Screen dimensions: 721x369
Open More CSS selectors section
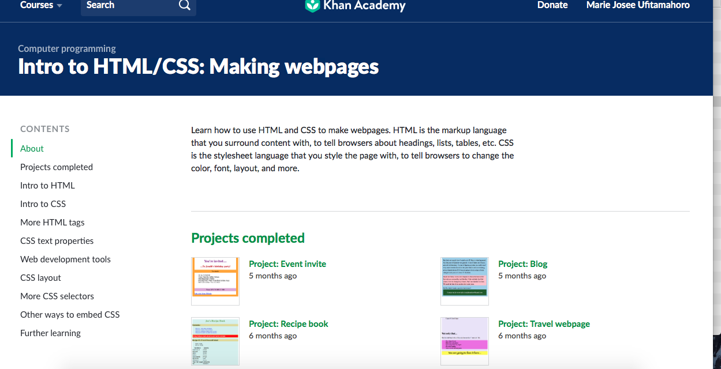[57, 296]
